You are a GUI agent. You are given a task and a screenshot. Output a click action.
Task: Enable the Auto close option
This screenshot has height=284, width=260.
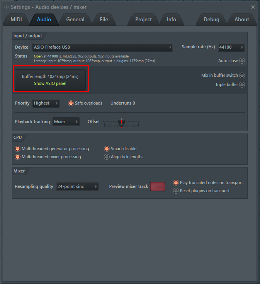tap(242, 61)
